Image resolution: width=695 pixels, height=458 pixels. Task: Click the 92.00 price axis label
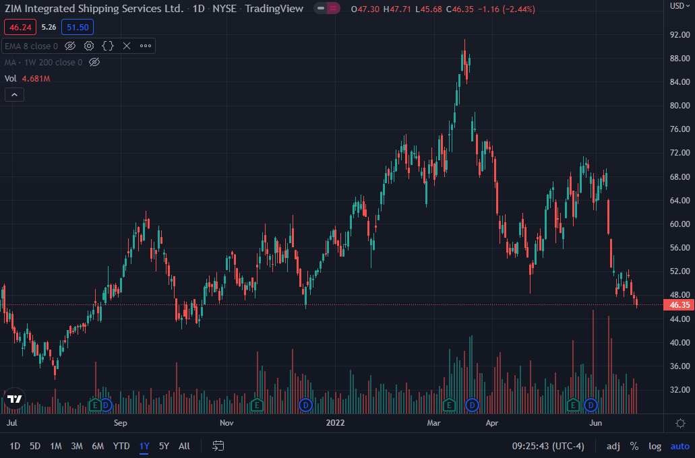pos(680,34)
